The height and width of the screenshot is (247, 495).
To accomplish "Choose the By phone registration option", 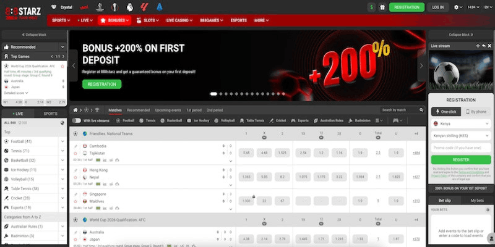I will (475, 112).
